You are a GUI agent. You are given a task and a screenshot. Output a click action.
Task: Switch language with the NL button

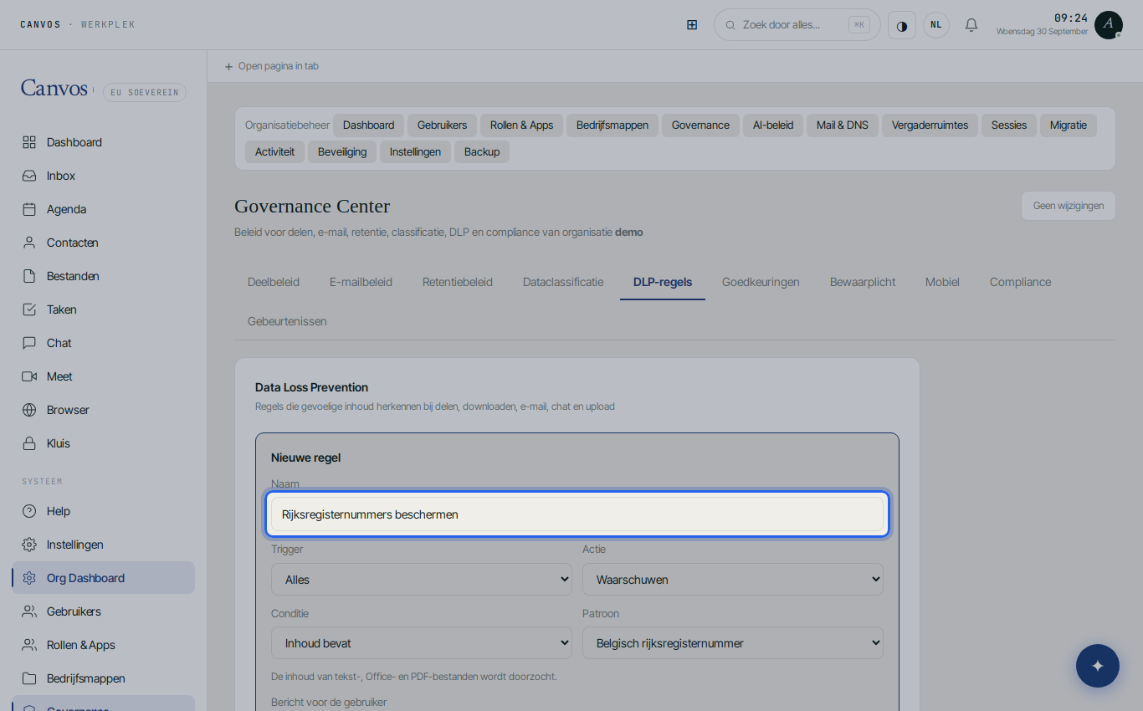coord(936,25)
